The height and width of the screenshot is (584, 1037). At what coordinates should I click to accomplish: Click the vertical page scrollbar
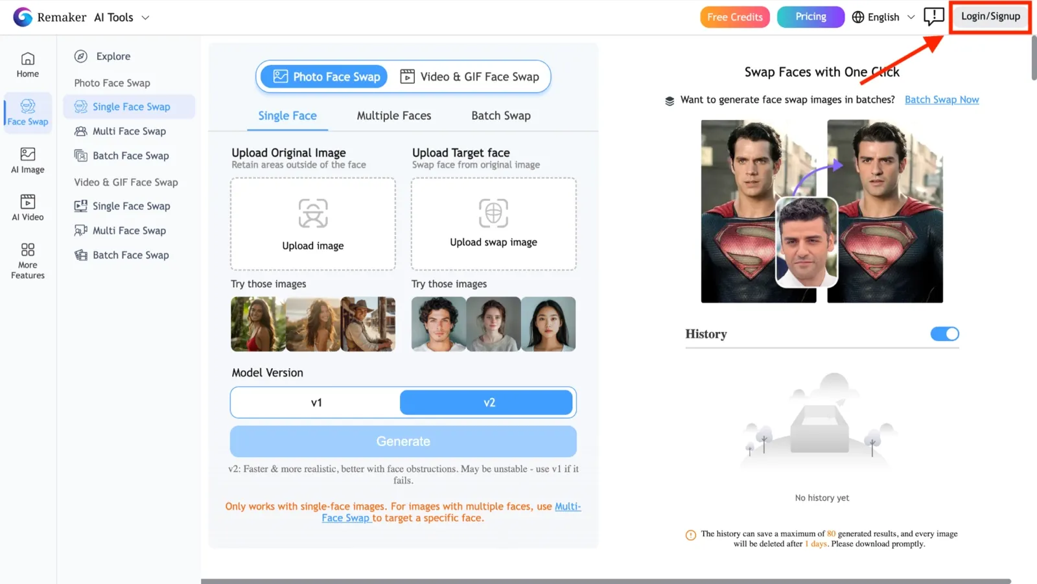tap(1034, 58)
